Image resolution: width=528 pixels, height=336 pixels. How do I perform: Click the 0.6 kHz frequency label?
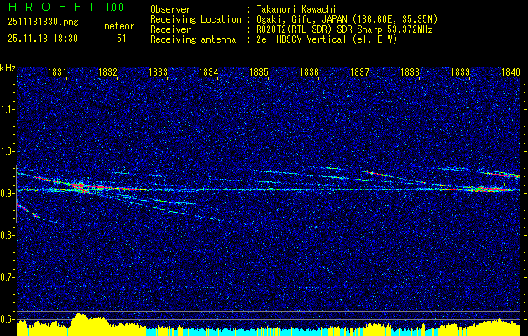[x=7, y=319]
